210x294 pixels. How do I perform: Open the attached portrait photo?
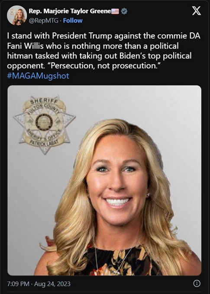[x=104, y=180]
